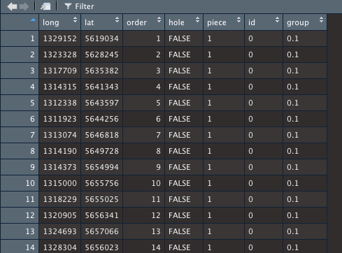Click cell value 1329152 in long

60,38
